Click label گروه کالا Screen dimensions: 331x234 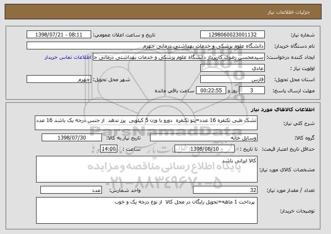(x=304, y=138)
